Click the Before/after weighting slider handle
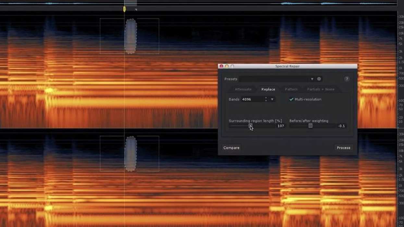 click(x=310, y=126)
